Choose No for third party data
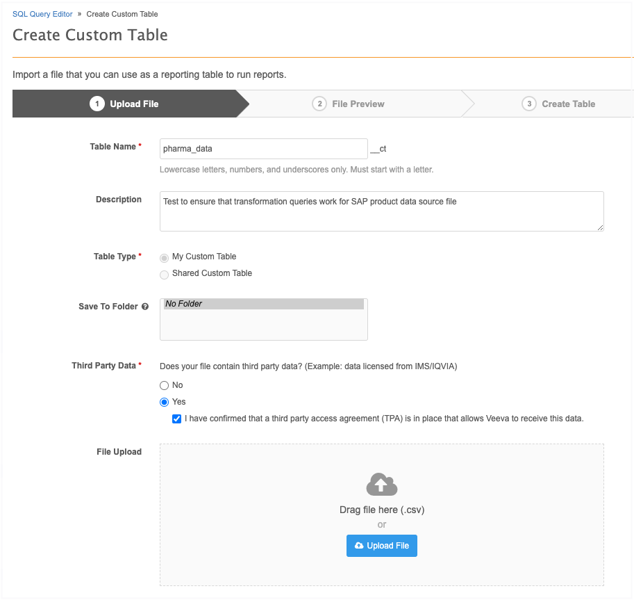This screenshot has width=634, height=600. [165, 385]
